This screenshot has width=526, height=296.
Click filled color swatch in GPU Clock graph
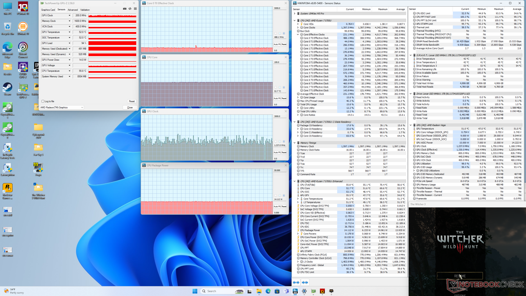[284, 141]
